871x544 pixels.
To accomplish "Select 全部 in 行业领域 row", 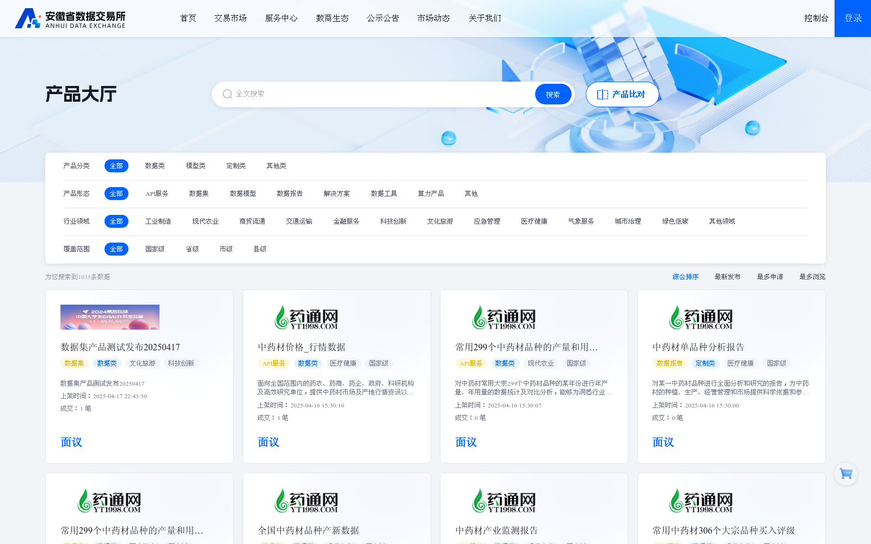I will (x=116, y=221).
